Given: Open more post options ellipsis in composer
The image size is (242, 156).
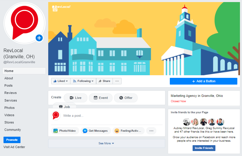Looking at the screenshot, I should 151,131.
